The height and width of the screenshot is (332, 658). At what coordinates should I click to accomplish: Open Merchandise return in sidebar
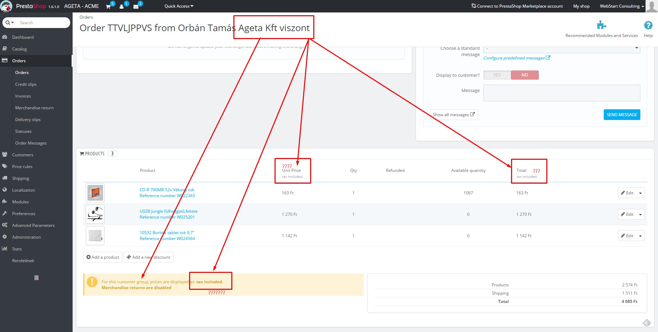pyautogui.click(x=34, y=108)
